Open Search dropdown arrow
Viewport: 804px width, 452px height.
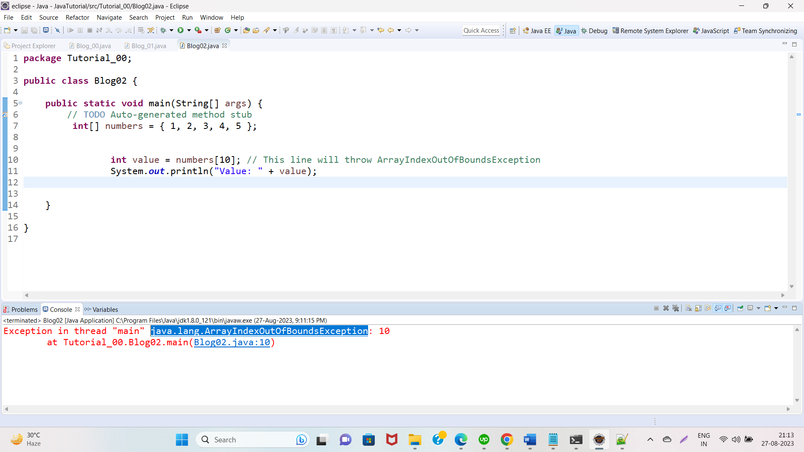tap(275, 30)
